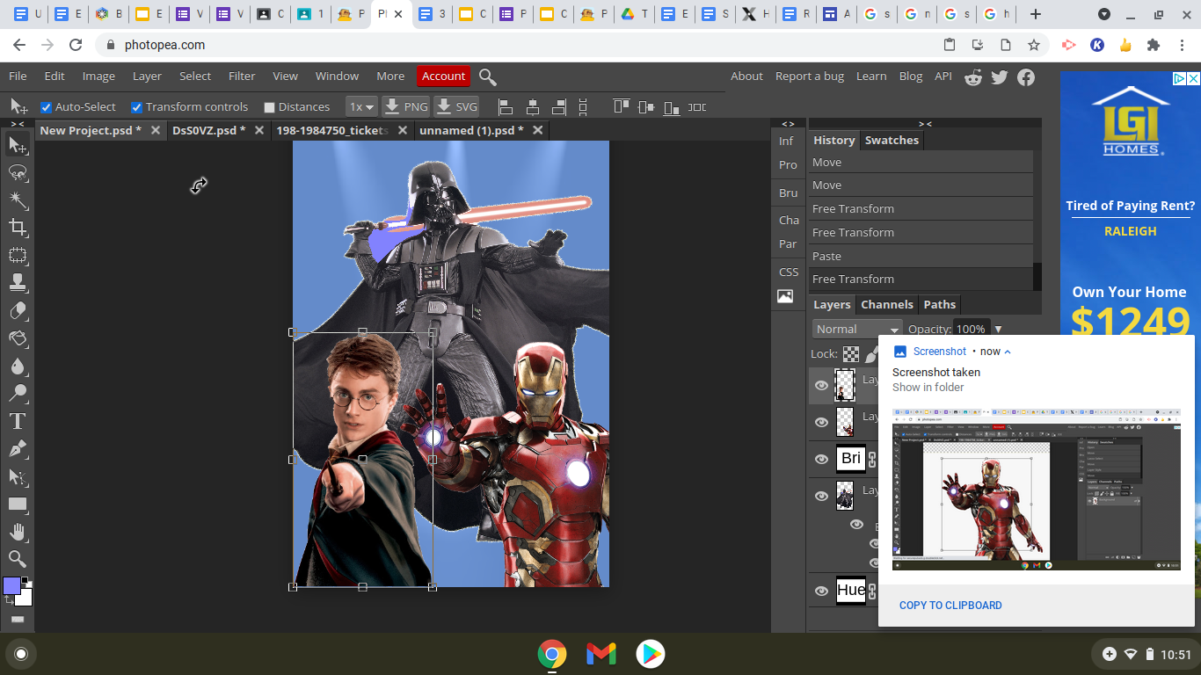Open the Layer menu
Image resolution: width=1201 pixels, height=675 pixels.
pyautogui.click(x=147, y=76)
